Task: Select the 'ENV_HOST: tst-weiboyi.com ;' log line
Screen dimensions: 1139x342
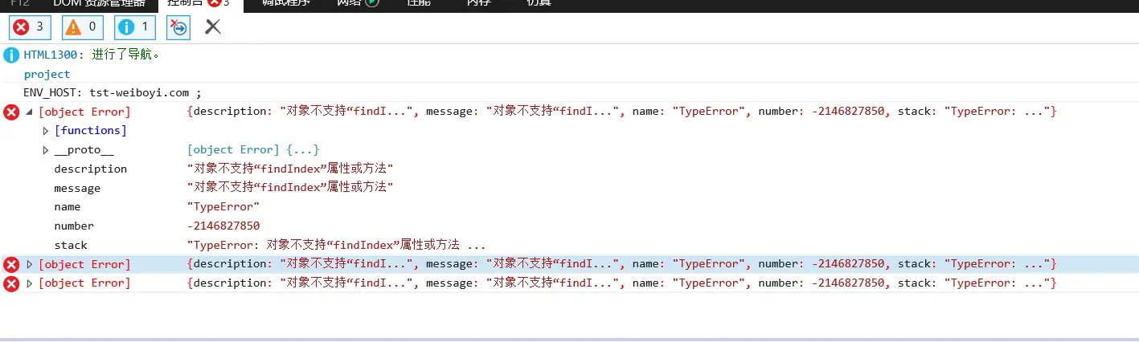Action: [113, 92]
